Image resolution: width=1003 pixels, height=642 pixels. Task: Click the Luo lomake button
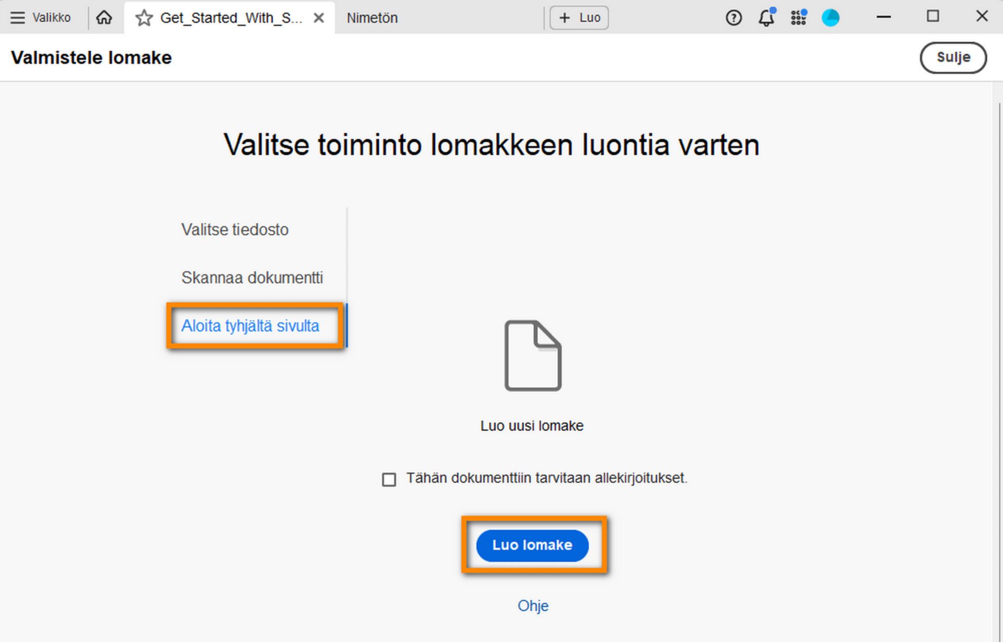point(532,545)
